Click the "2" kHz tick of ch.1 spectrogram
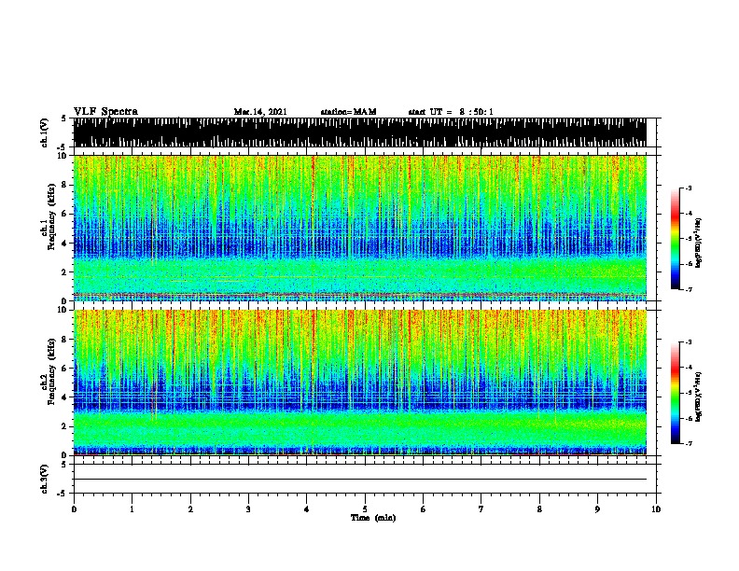Image resolution: width=739 pixels, height=571 pixels. (64, 272)
